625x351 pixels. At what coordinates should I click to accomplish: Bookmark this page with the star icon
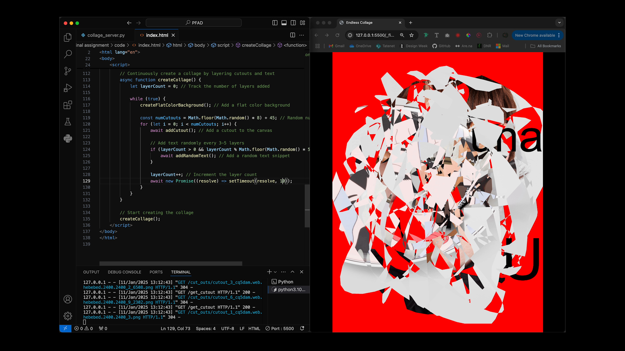(411, 35)
